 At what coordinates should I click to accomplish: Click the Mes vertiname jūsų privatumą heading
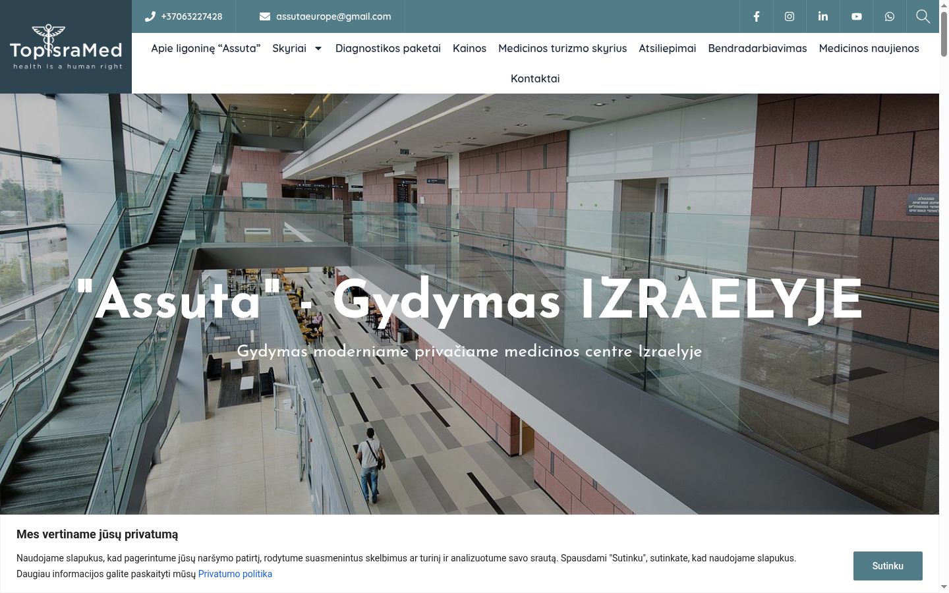click(98, 534)
